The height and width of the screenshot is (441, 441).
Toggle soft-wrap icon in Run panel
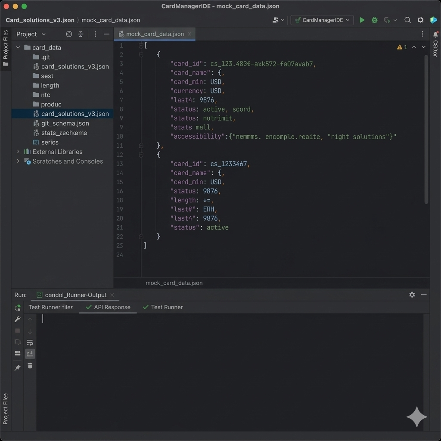click(x=30, y=343)
